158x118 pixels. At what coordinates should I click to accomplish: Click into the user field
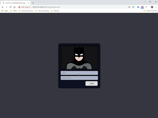click(x=79, y=73)
